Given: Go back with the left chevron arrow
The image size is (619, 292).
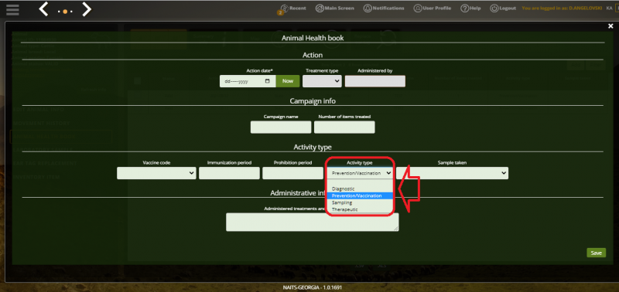Looking at the screenshot, I should tap(43, 9).
